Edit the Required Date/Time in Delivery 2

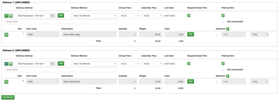[x=189, y=64]
